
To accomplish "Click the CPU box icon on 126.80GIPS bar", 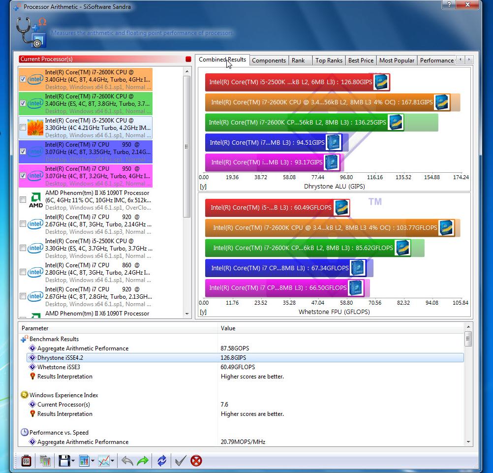I will [x=381, y=82].
